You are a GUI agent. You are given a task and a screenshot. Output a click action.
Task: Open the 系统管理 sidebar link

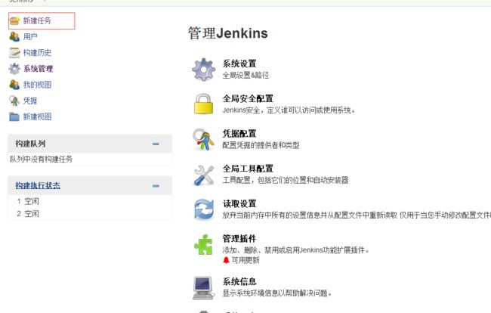(38, 69)
